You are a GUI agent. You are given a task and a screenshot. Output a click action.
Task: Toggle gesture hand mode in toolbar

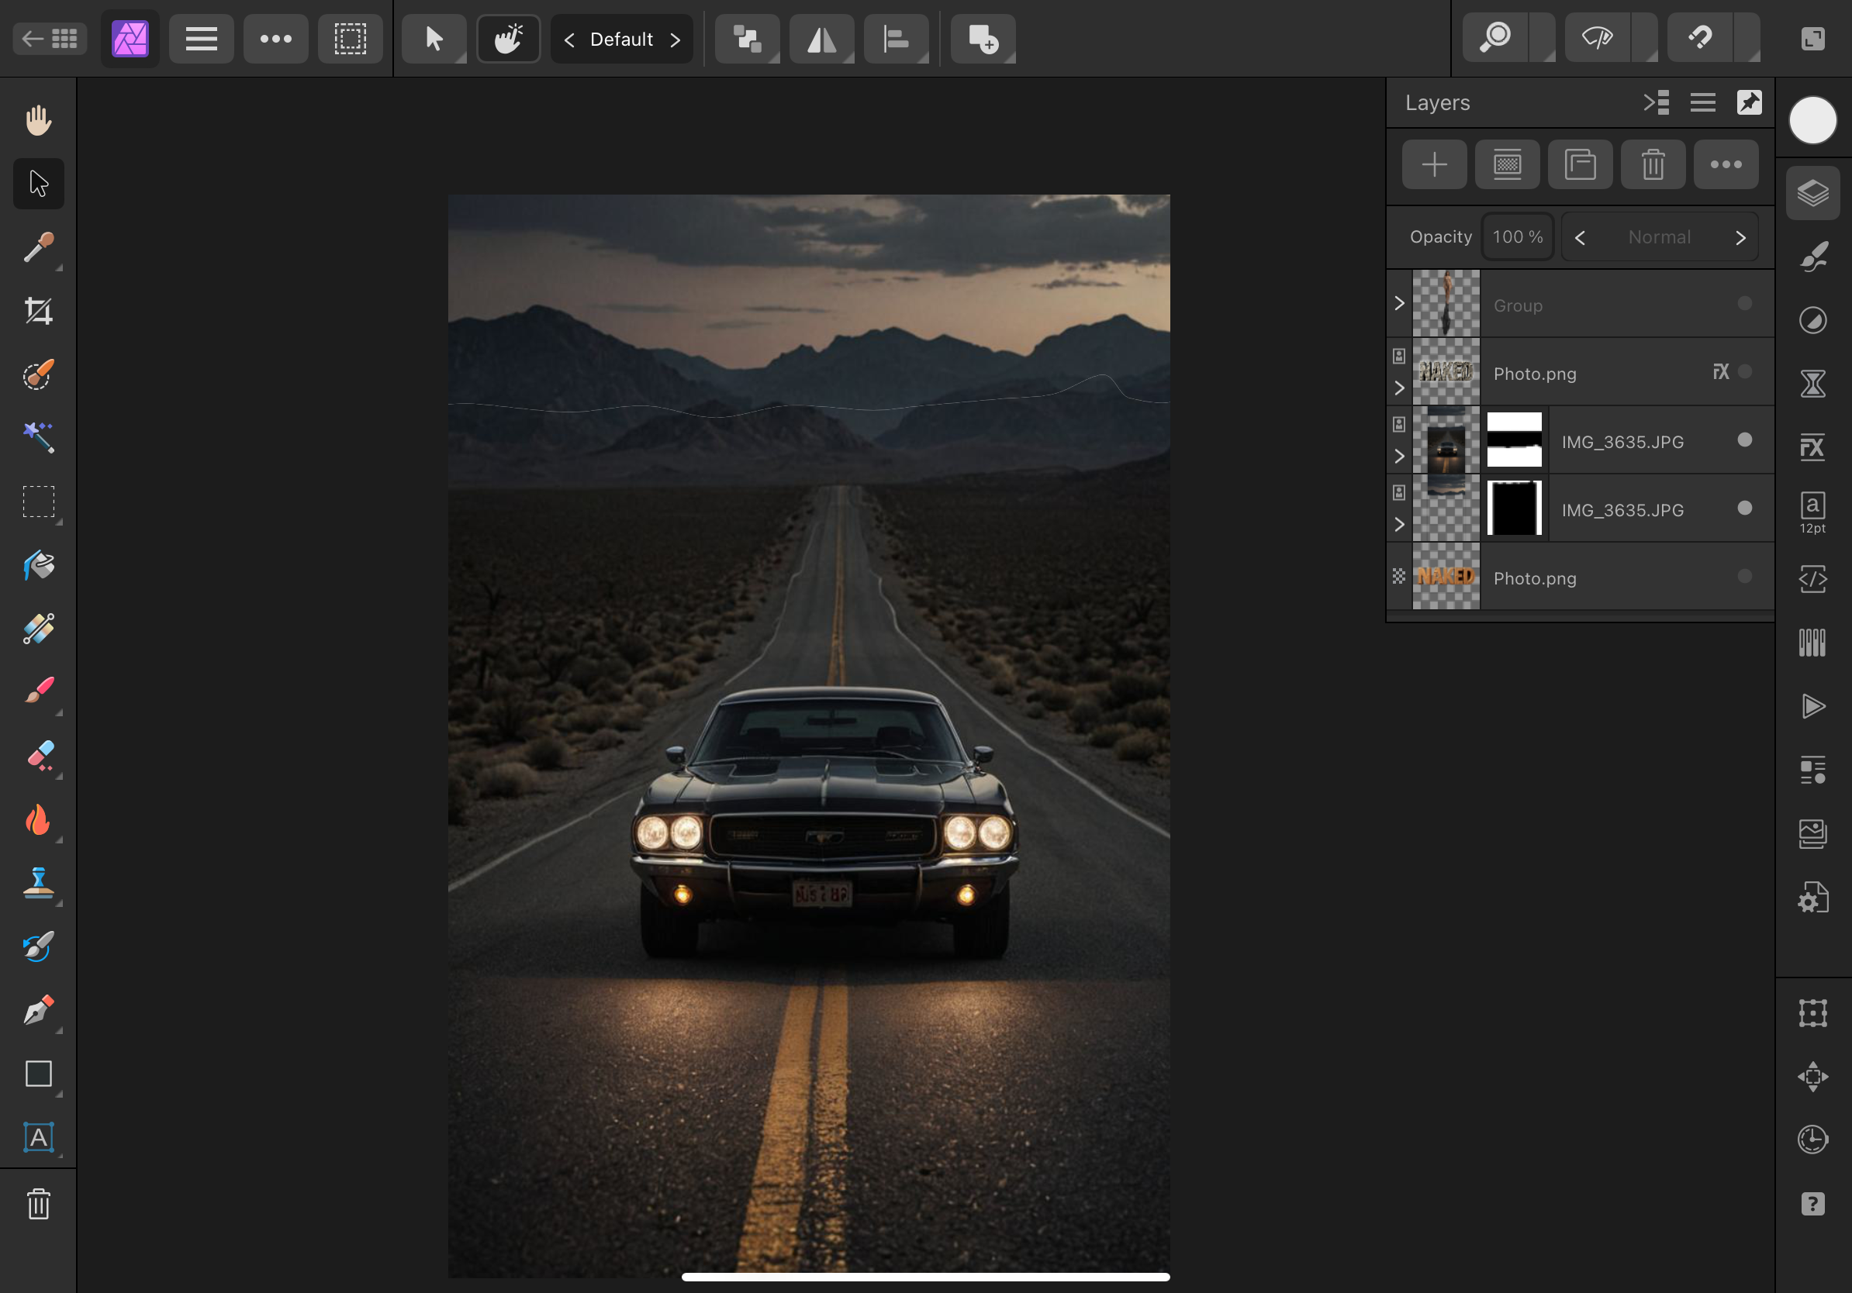(x=508, y=39)
